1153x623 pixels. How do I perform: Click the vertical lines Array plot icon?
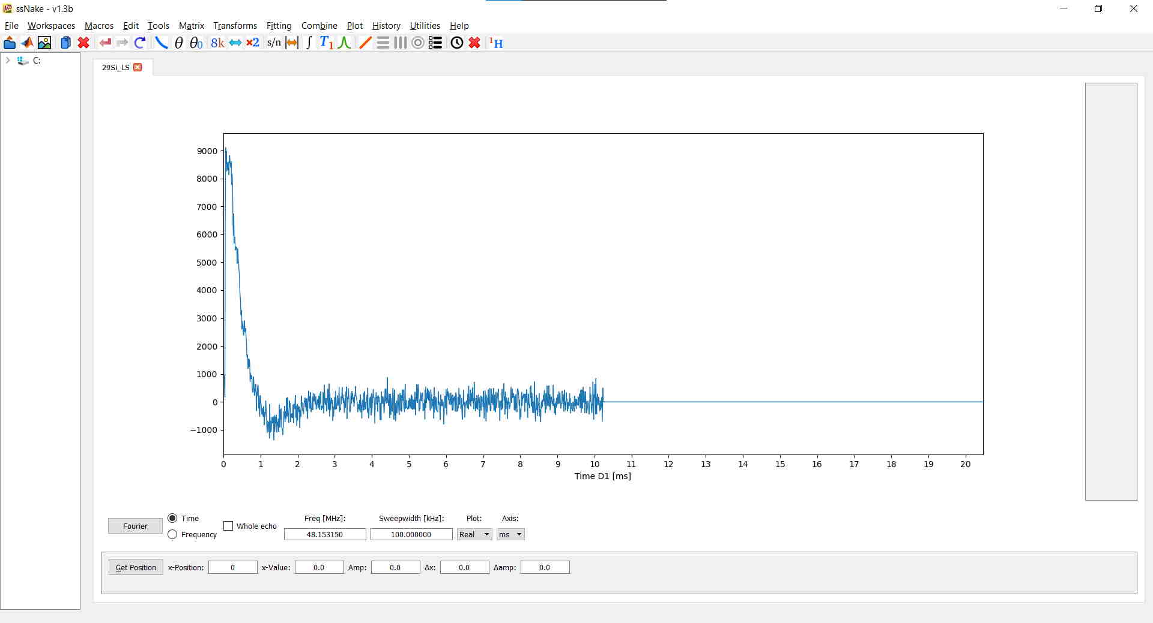[400, 43]
